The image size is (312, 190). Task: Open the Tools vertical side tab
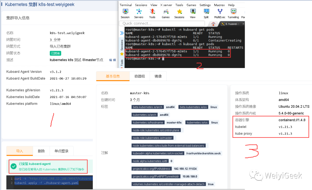pyautogui.click(x=122, y=63)
